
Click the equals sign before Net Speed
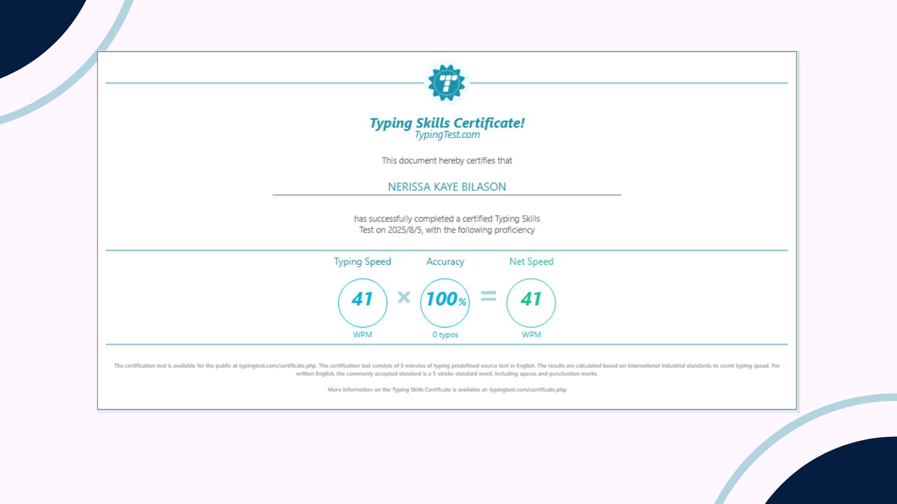(488, 296)
